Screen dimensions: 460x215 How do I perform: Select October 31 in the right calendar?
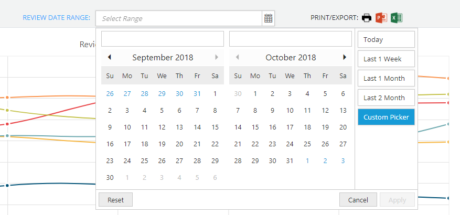point(290,161)
